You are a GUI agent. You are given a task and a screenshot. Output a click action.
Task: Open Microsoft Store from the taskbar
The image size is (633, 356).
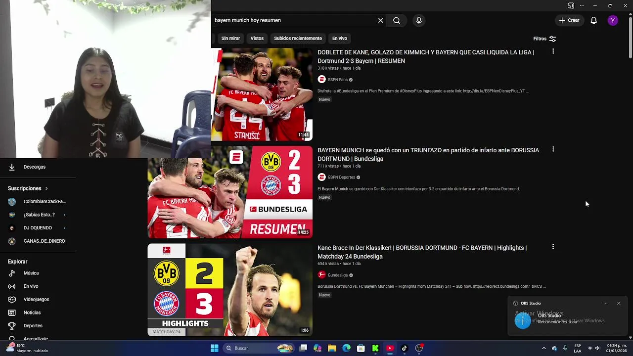tap(361, 348)
